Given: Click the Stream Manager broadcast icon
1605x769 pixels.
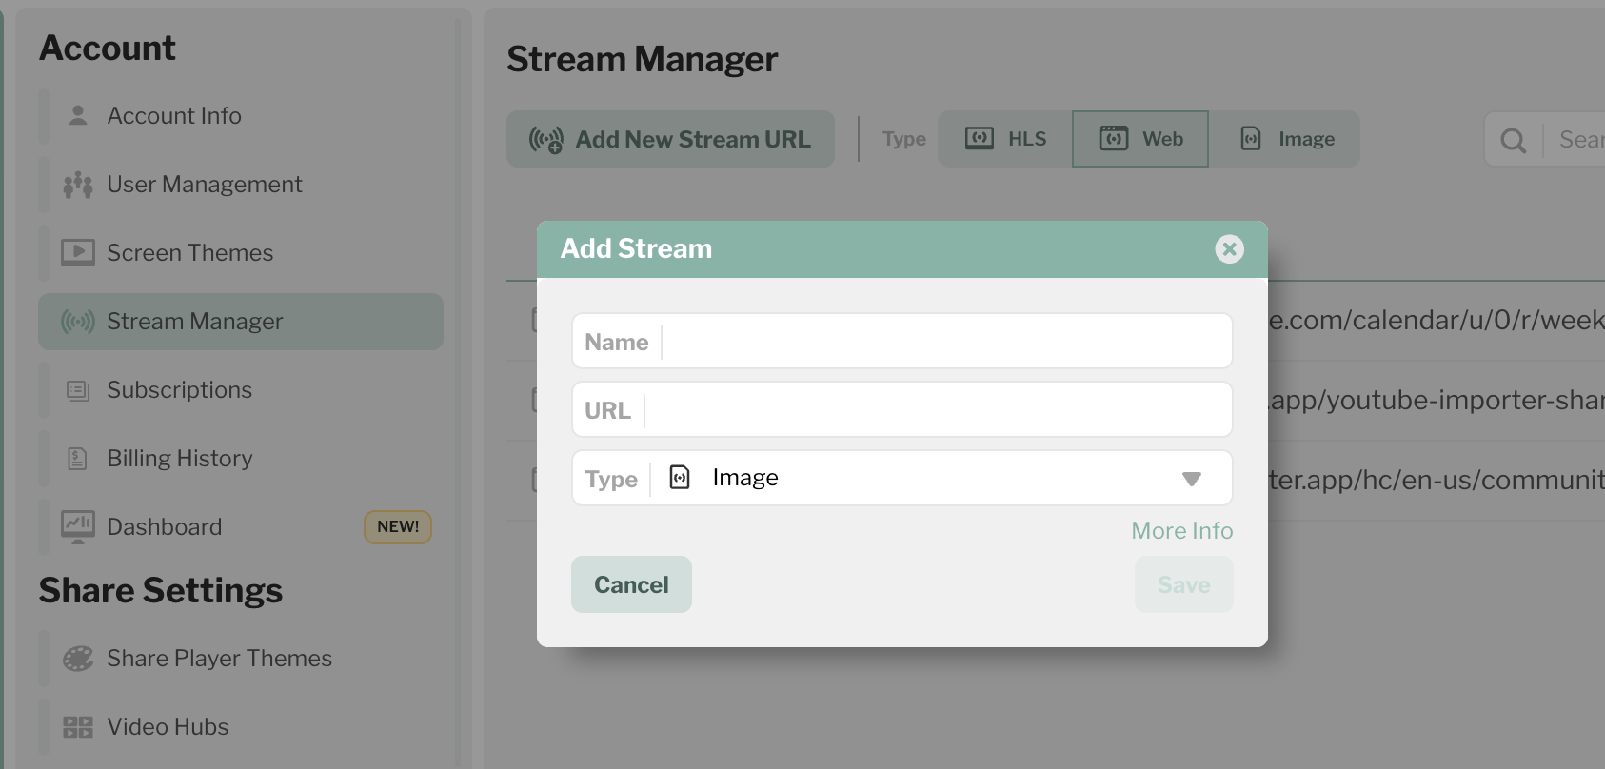Looking at the screenshot, I should 78,322.
